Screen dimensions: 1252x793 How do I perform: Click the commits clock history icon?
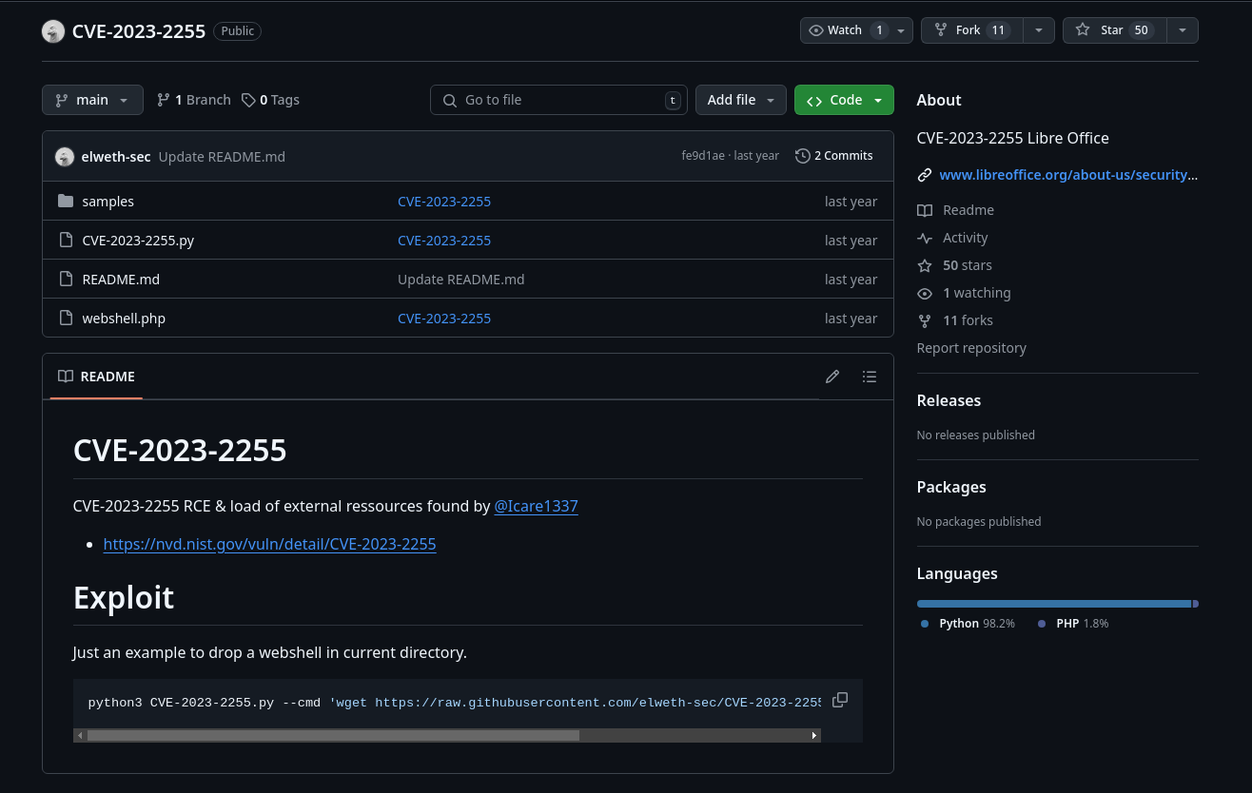[802, 156]
